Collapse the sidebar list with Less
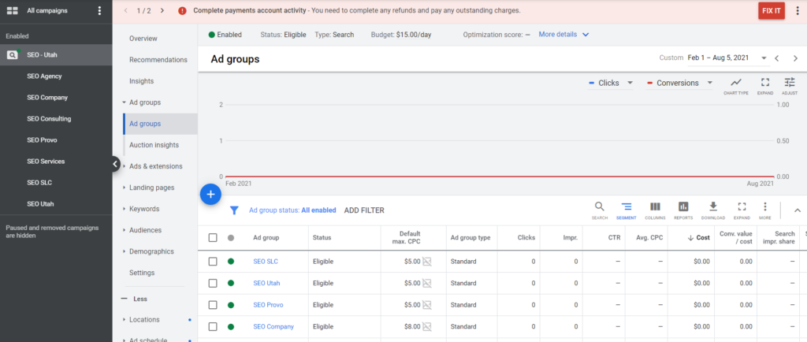 134,299
